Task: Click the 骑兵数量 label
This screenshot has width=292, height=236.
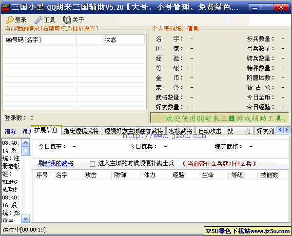Action: pos(260,59)
